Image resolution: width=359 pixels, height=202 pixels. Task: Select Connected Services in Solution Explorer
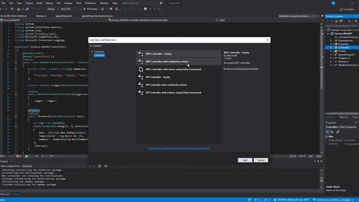348,37
